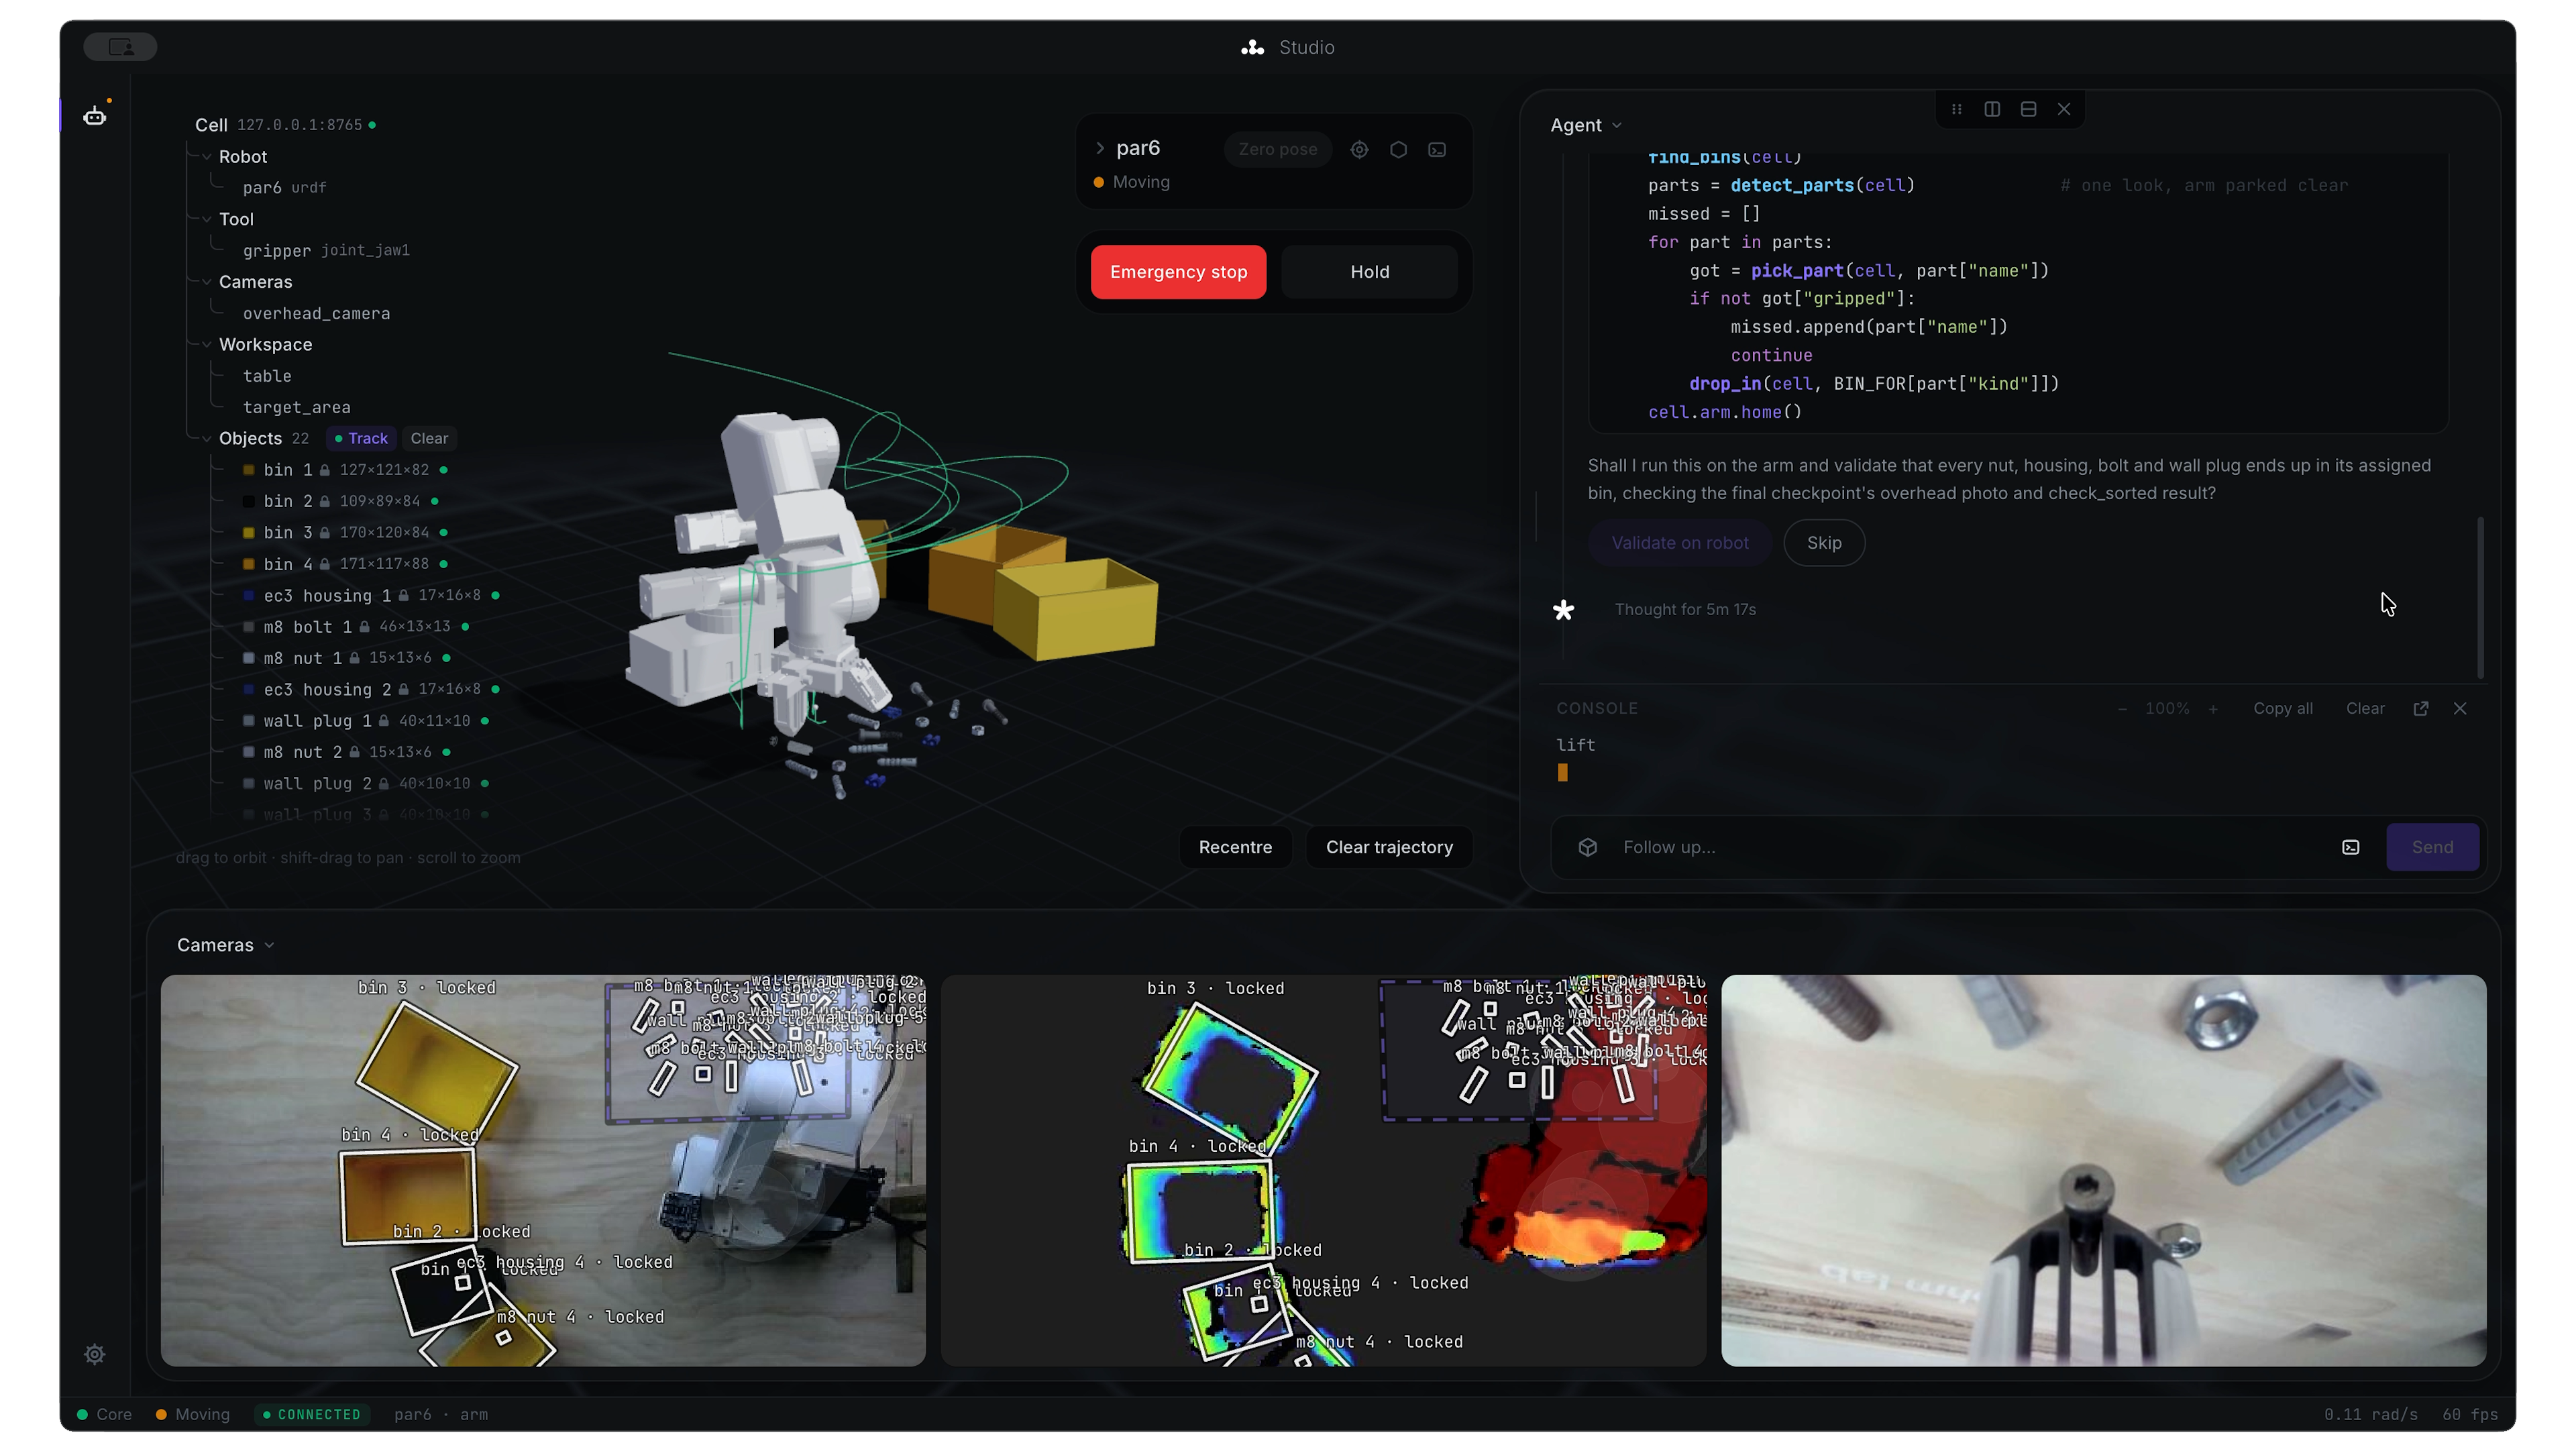Click the Follow up input field
The image size is (2576, 1449).
tap(1970, 847)
